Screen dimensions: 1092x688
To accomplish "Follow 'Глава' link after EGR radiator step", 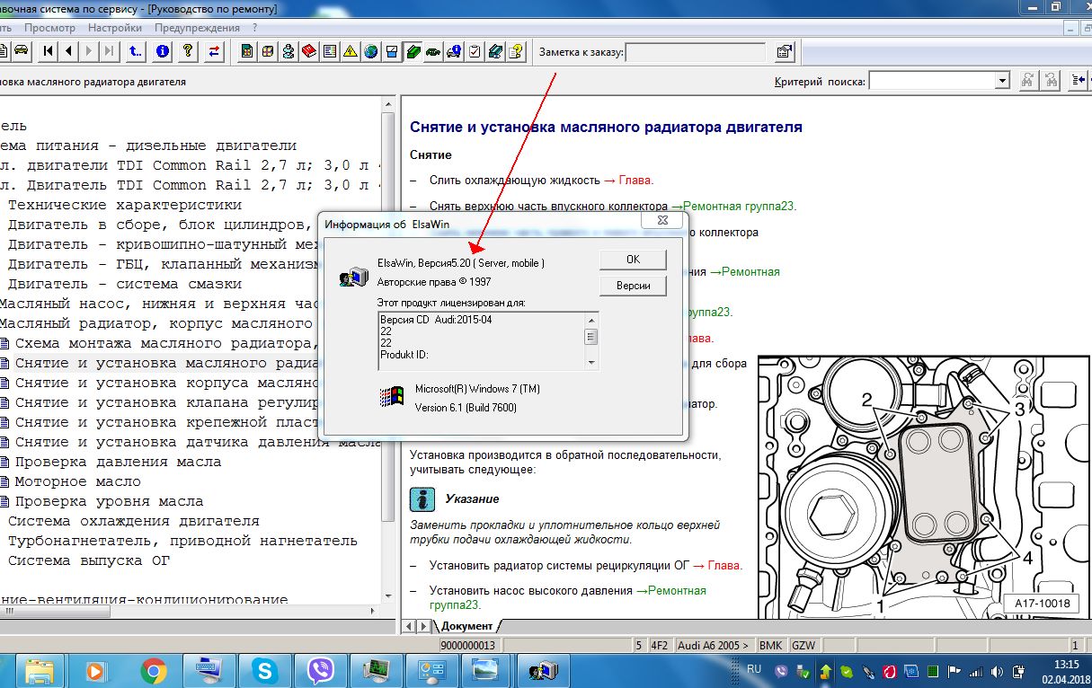I will point(724,565).
